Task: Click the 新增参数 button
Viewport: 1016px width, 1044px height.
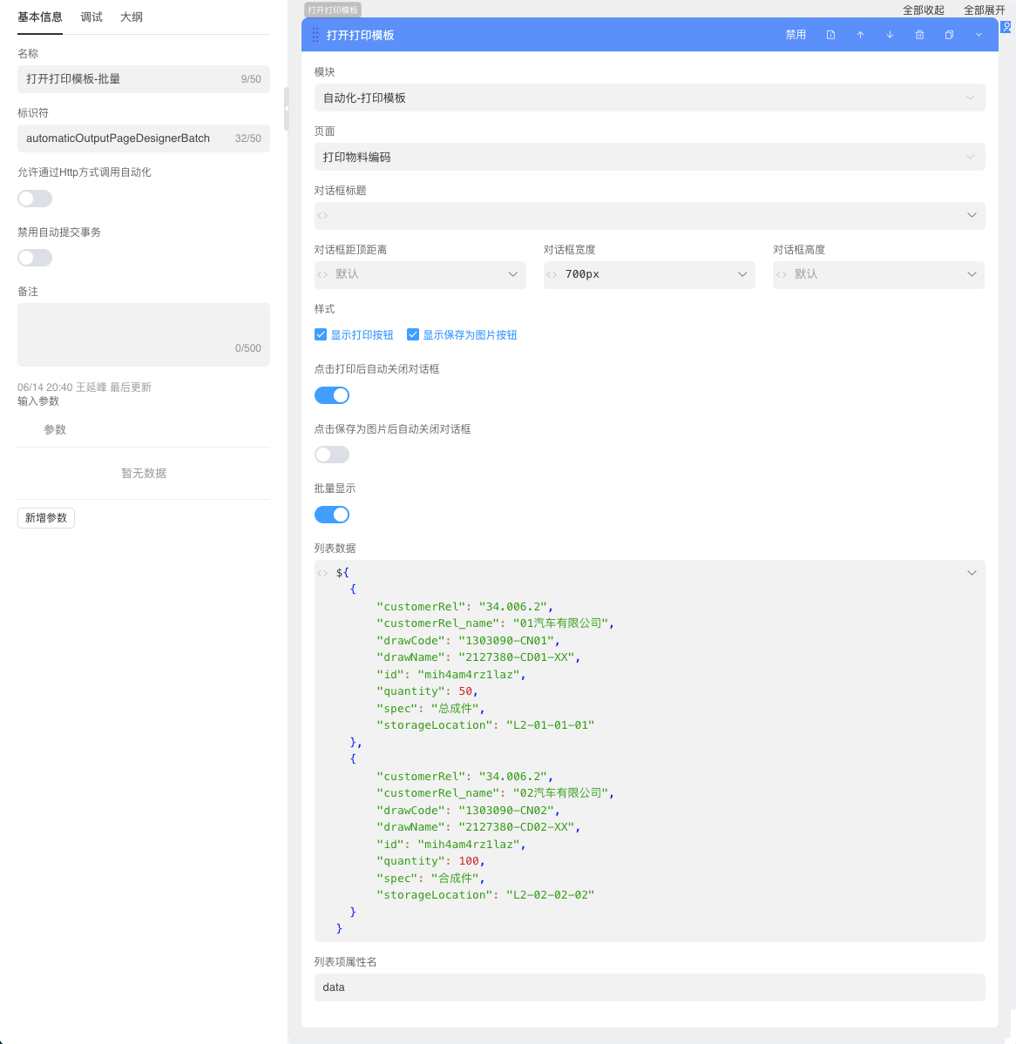Action: (46, 518)
